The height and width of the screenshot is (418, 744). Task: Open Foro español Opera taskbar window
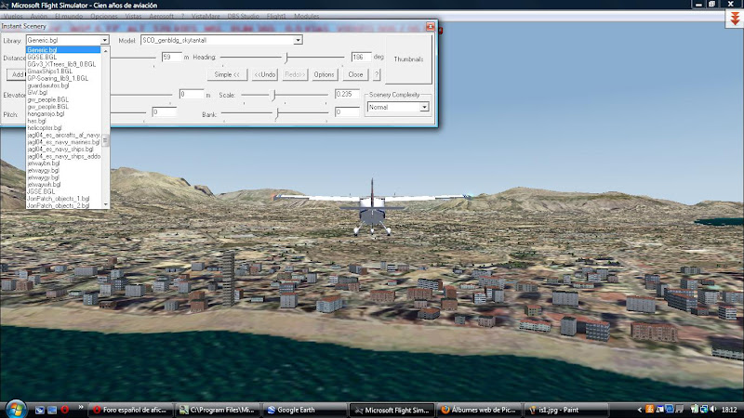pos(131,410)
